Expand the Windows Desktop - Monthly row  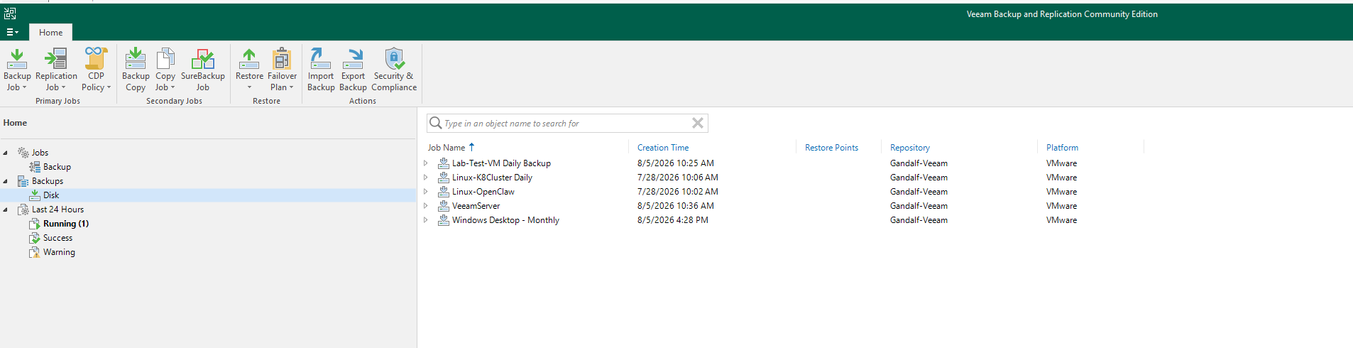click(x=426, y=220)
